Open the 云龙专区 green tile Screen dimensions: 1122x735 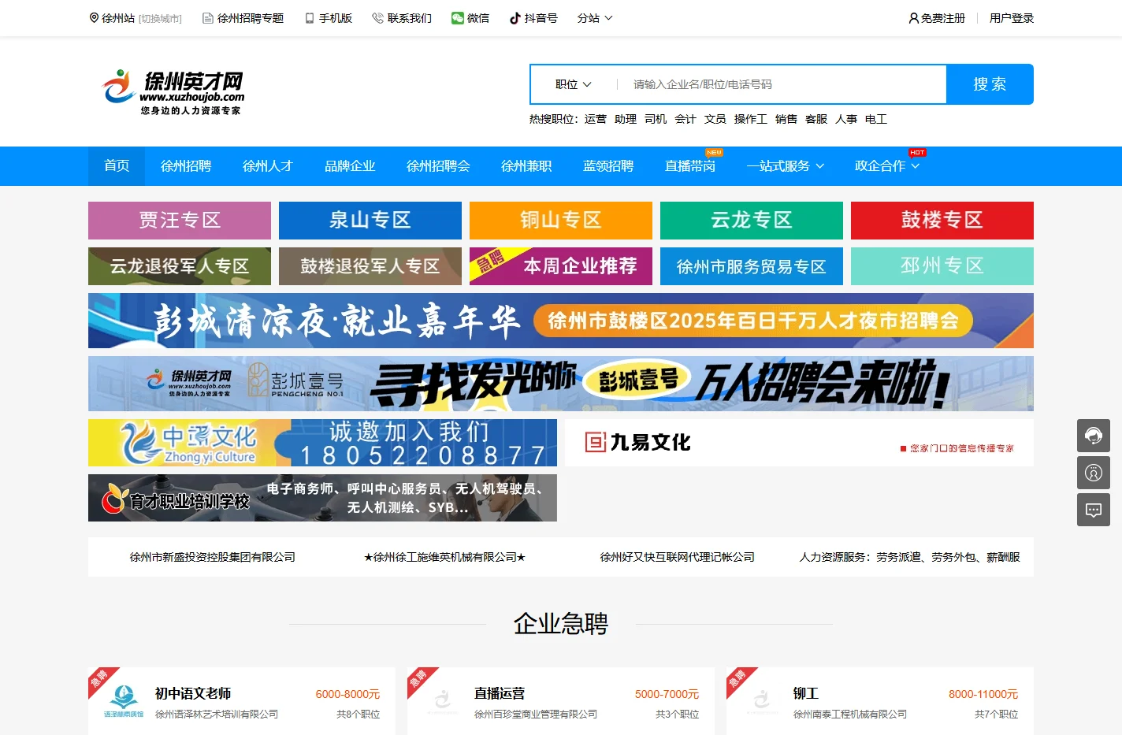tap(752, 221)
